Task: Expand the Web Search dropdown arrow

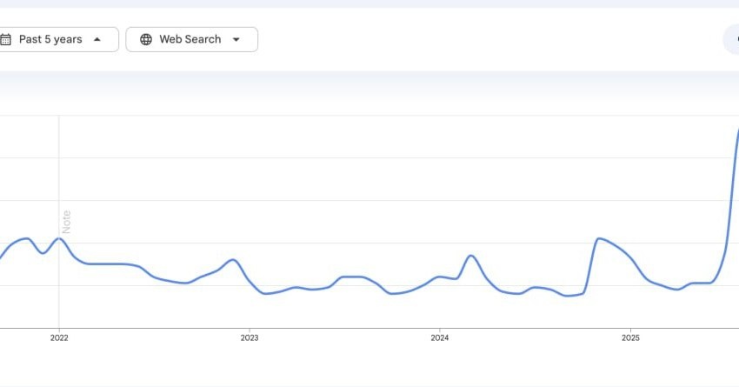Action: (236, 39)
